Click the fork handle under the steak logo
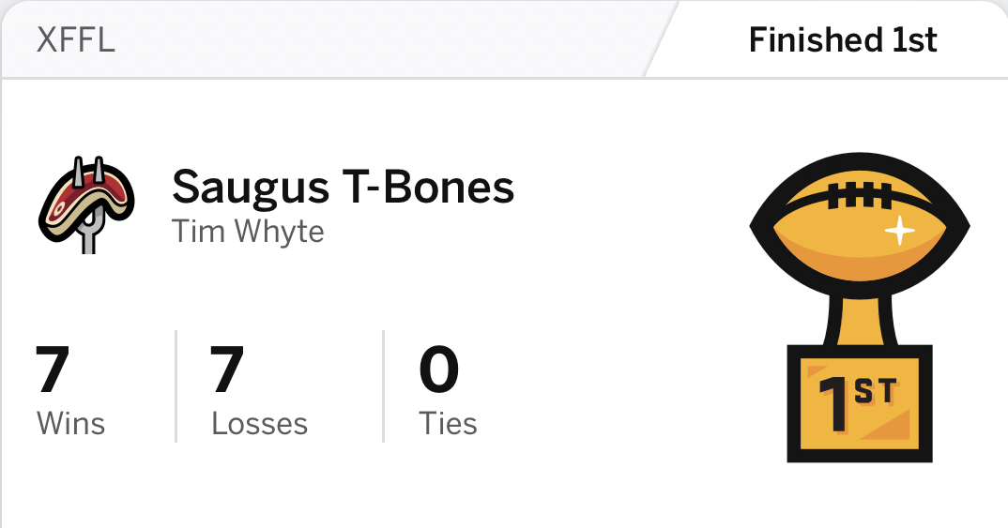This screenshot has height=528, width=1008. (90, 242)
